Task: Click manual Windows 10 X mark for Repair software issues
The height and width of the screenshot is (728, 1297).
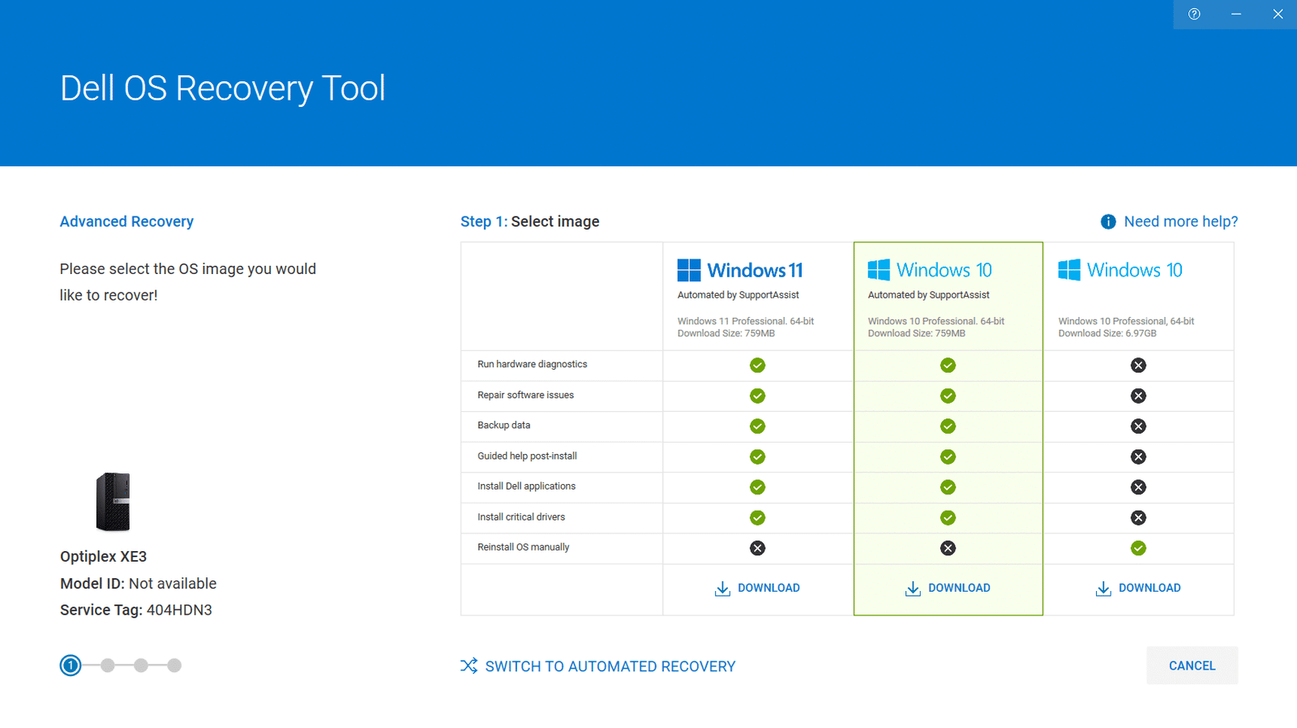Action: [x=1138, y=396]
